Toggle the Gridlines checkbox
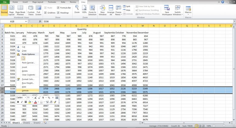This screenshot has height=128, width=236. (x=45, y=13)
